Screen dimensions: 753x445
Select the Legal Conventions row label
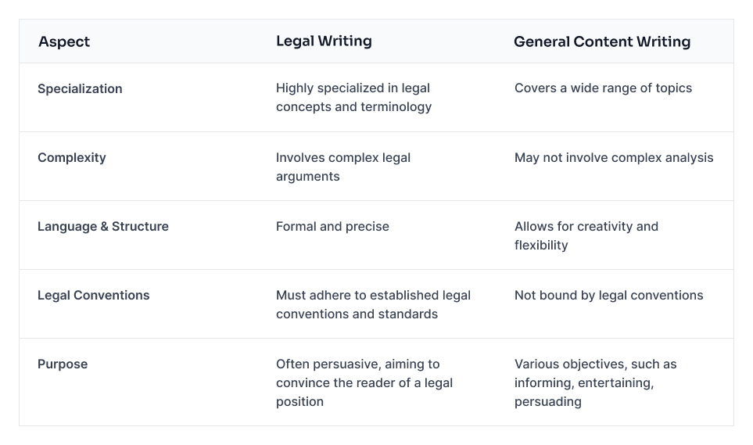click(93, 295)
